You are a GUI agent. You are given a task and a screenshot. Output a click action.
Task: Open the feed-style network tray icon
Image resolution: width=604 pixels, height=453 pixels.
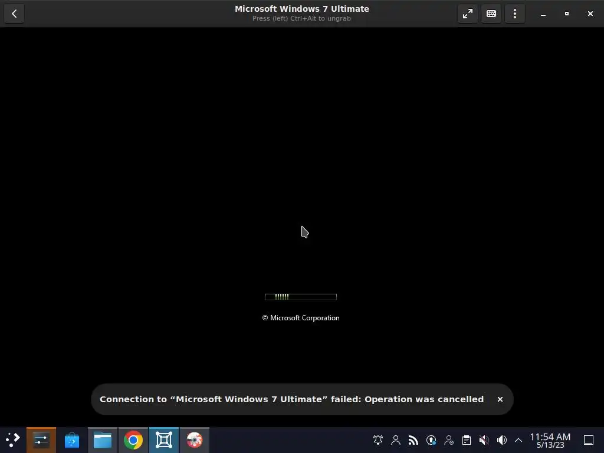pyautogui.click(x=413, y=440)
